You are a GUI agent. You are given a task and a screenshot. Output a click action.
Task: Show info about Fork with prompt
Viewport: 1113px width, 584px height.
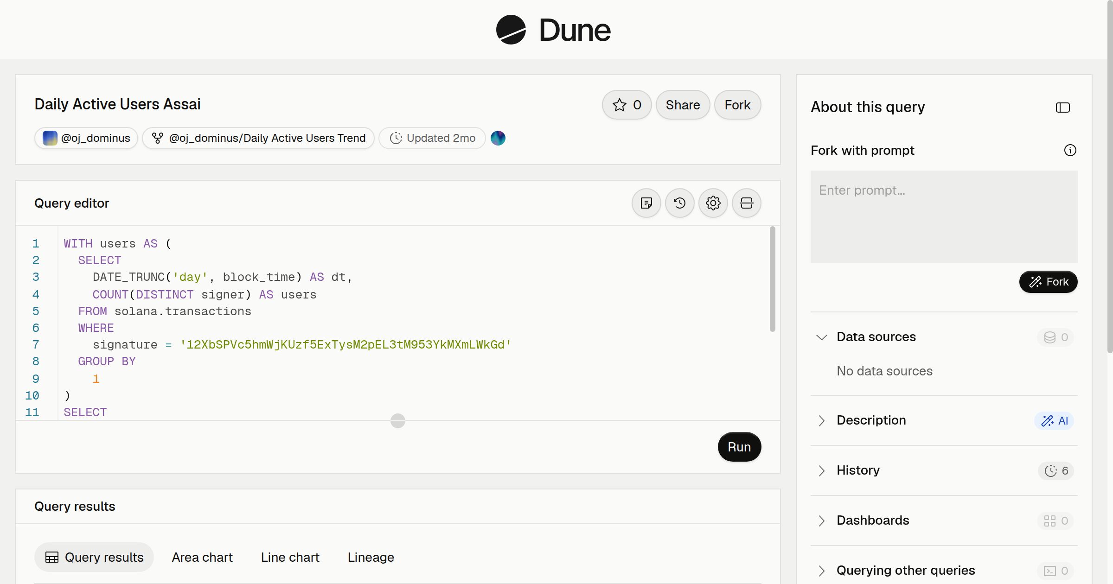tap(1070, 150)
